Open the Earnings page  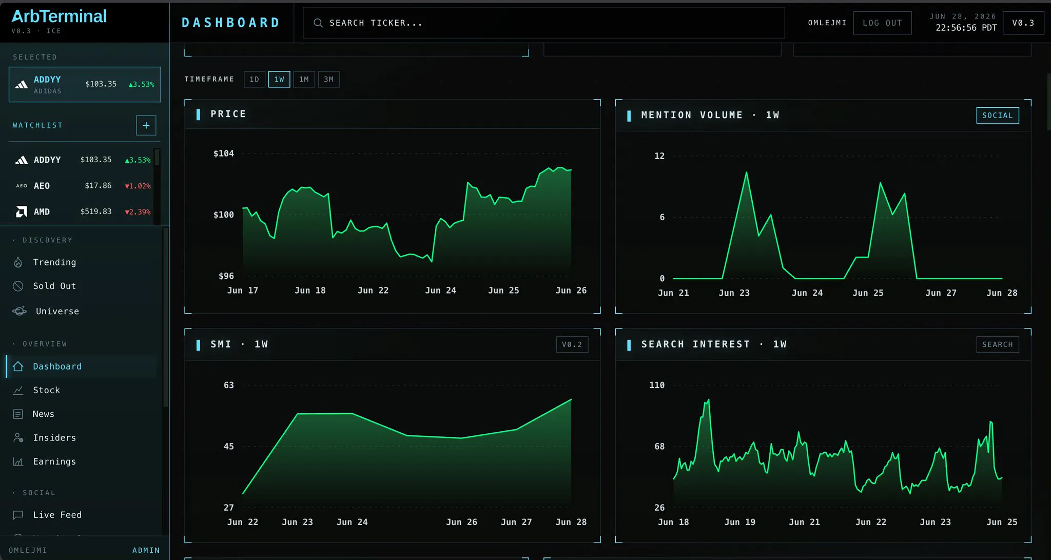point(54,461)
